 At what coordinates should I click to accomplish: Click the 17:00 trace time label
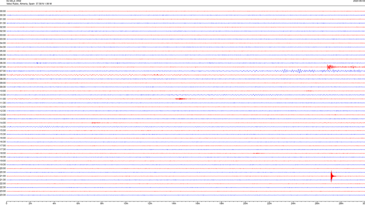point(3,146)
